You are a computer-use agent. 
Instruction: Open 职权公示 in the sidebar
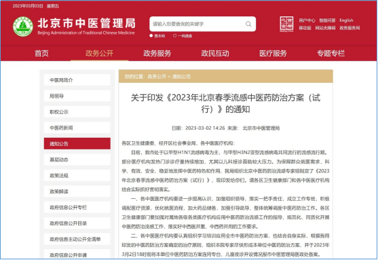point(77,112)
